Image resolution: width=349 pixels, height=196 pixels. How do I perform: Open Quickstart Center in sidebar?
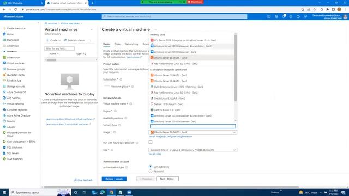pyautogui.click(x=14, y=75)
